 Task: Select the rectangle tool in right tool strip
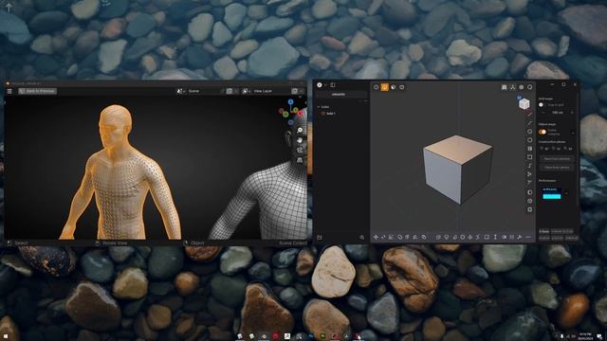[529, 157]
